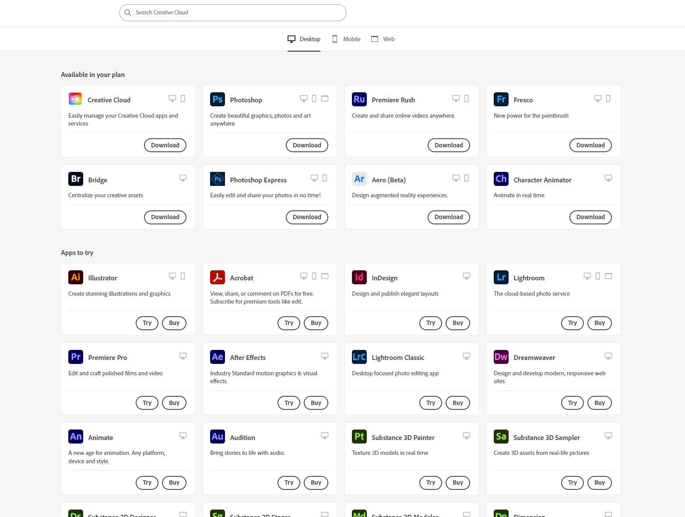Click the Character Animator Ch icon
This screenshot has height=517, width=685.
click(x=501, y=179)
